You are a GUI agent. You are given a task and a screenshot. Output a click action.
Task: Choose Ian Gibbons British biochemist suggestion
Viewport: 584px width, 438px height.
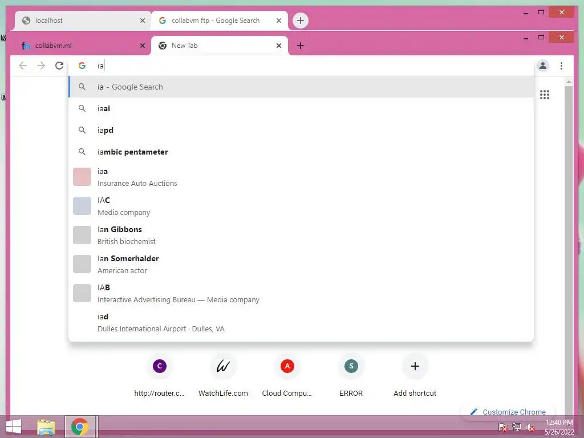point(301,235)
